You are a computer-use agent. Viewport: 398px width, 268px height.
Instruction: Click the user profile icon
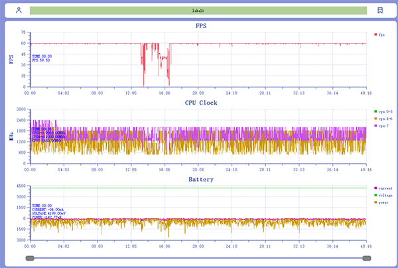click(19, 11)
